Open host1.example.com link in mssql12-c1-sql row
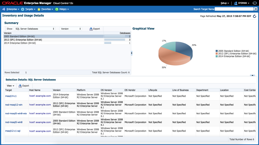Viewport: 259px width, 145px height. (40, 131)
